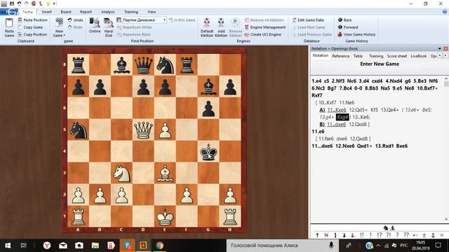Click Create UCI Engine
This screenshot has height=252, width=449.
point(262,34)
